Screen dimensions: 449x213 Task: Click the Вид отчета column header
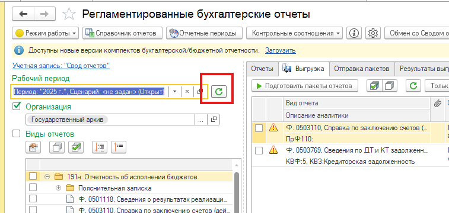pyautogui.click(x=357, y=103)
